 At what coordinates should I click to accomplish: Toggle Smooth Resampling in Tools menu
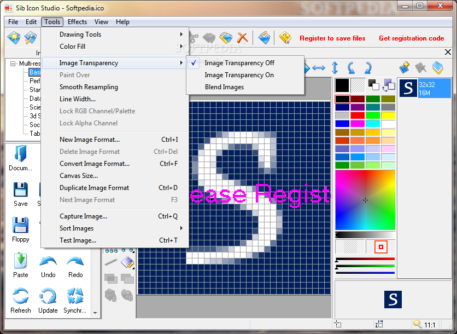(89, 87)
